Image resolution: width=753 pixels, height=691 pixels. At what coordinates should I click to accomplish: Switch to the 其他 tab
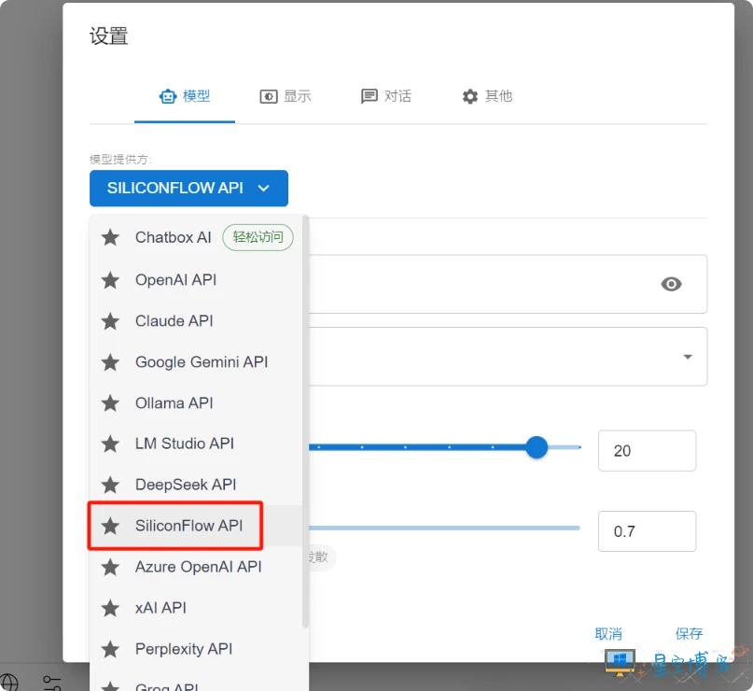(x=487, y=96)
